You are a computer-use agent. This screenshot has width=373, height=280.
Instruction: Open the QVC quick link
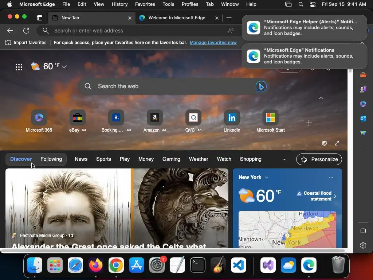193,121
